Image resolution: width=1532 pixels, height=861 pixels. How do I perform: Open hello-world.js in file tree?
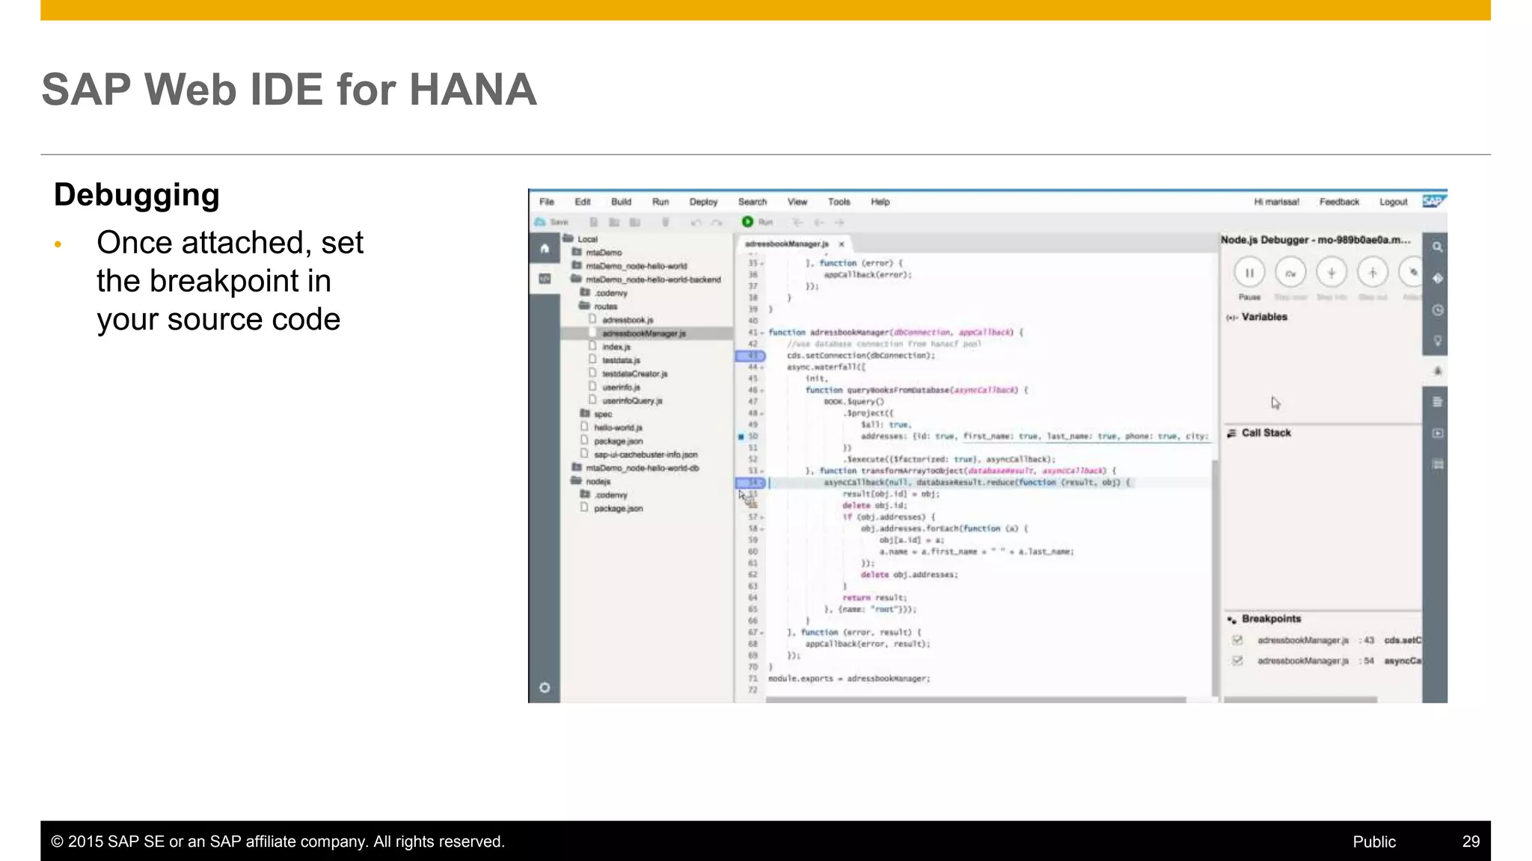(x=618, y=428)
